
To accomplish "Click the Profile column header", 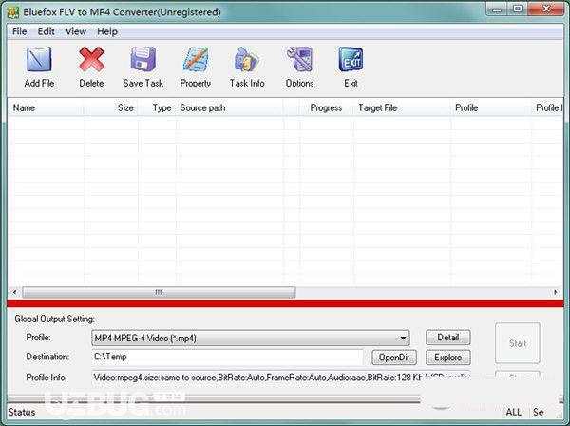I will click(x=491, y=108).
